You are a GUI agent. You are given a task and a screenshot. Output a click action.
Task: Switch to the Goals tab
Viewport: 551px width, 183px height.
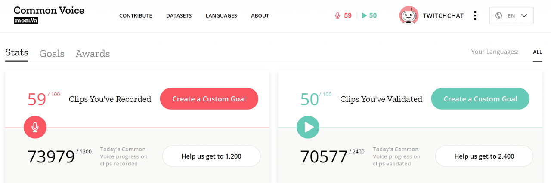click(x=52, y=54)
